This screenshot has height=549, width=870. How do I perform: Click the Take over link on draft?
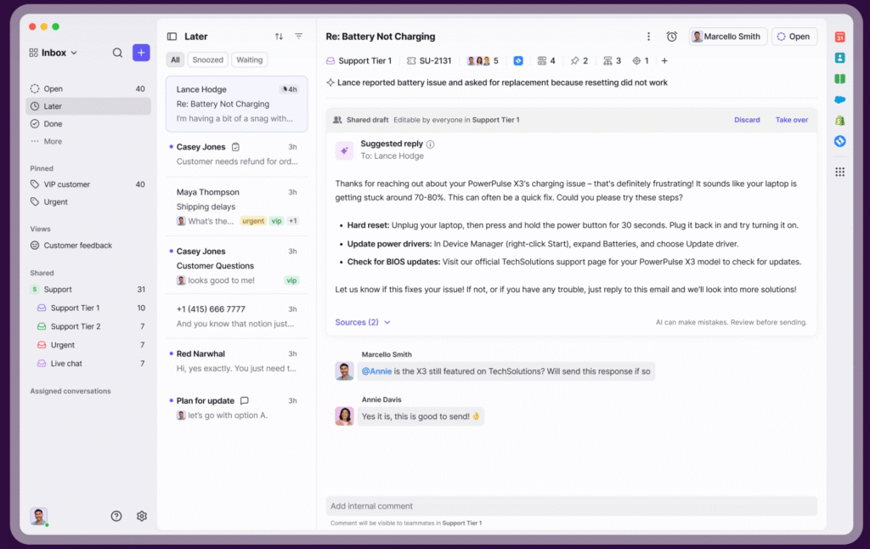pyautogui.click(x=791, y=120)
